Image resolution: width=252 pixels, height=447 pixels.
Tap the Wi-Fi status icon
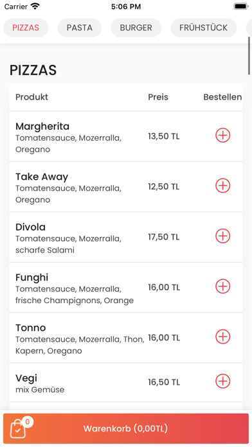coord(35,6)
